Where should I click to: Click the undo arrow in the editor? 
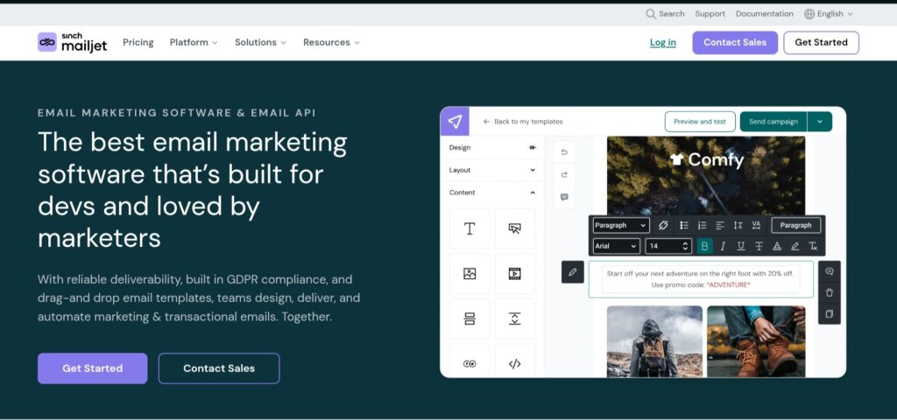pos(564,152)
